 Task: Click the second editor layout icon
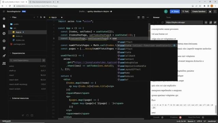click(143, 17)
